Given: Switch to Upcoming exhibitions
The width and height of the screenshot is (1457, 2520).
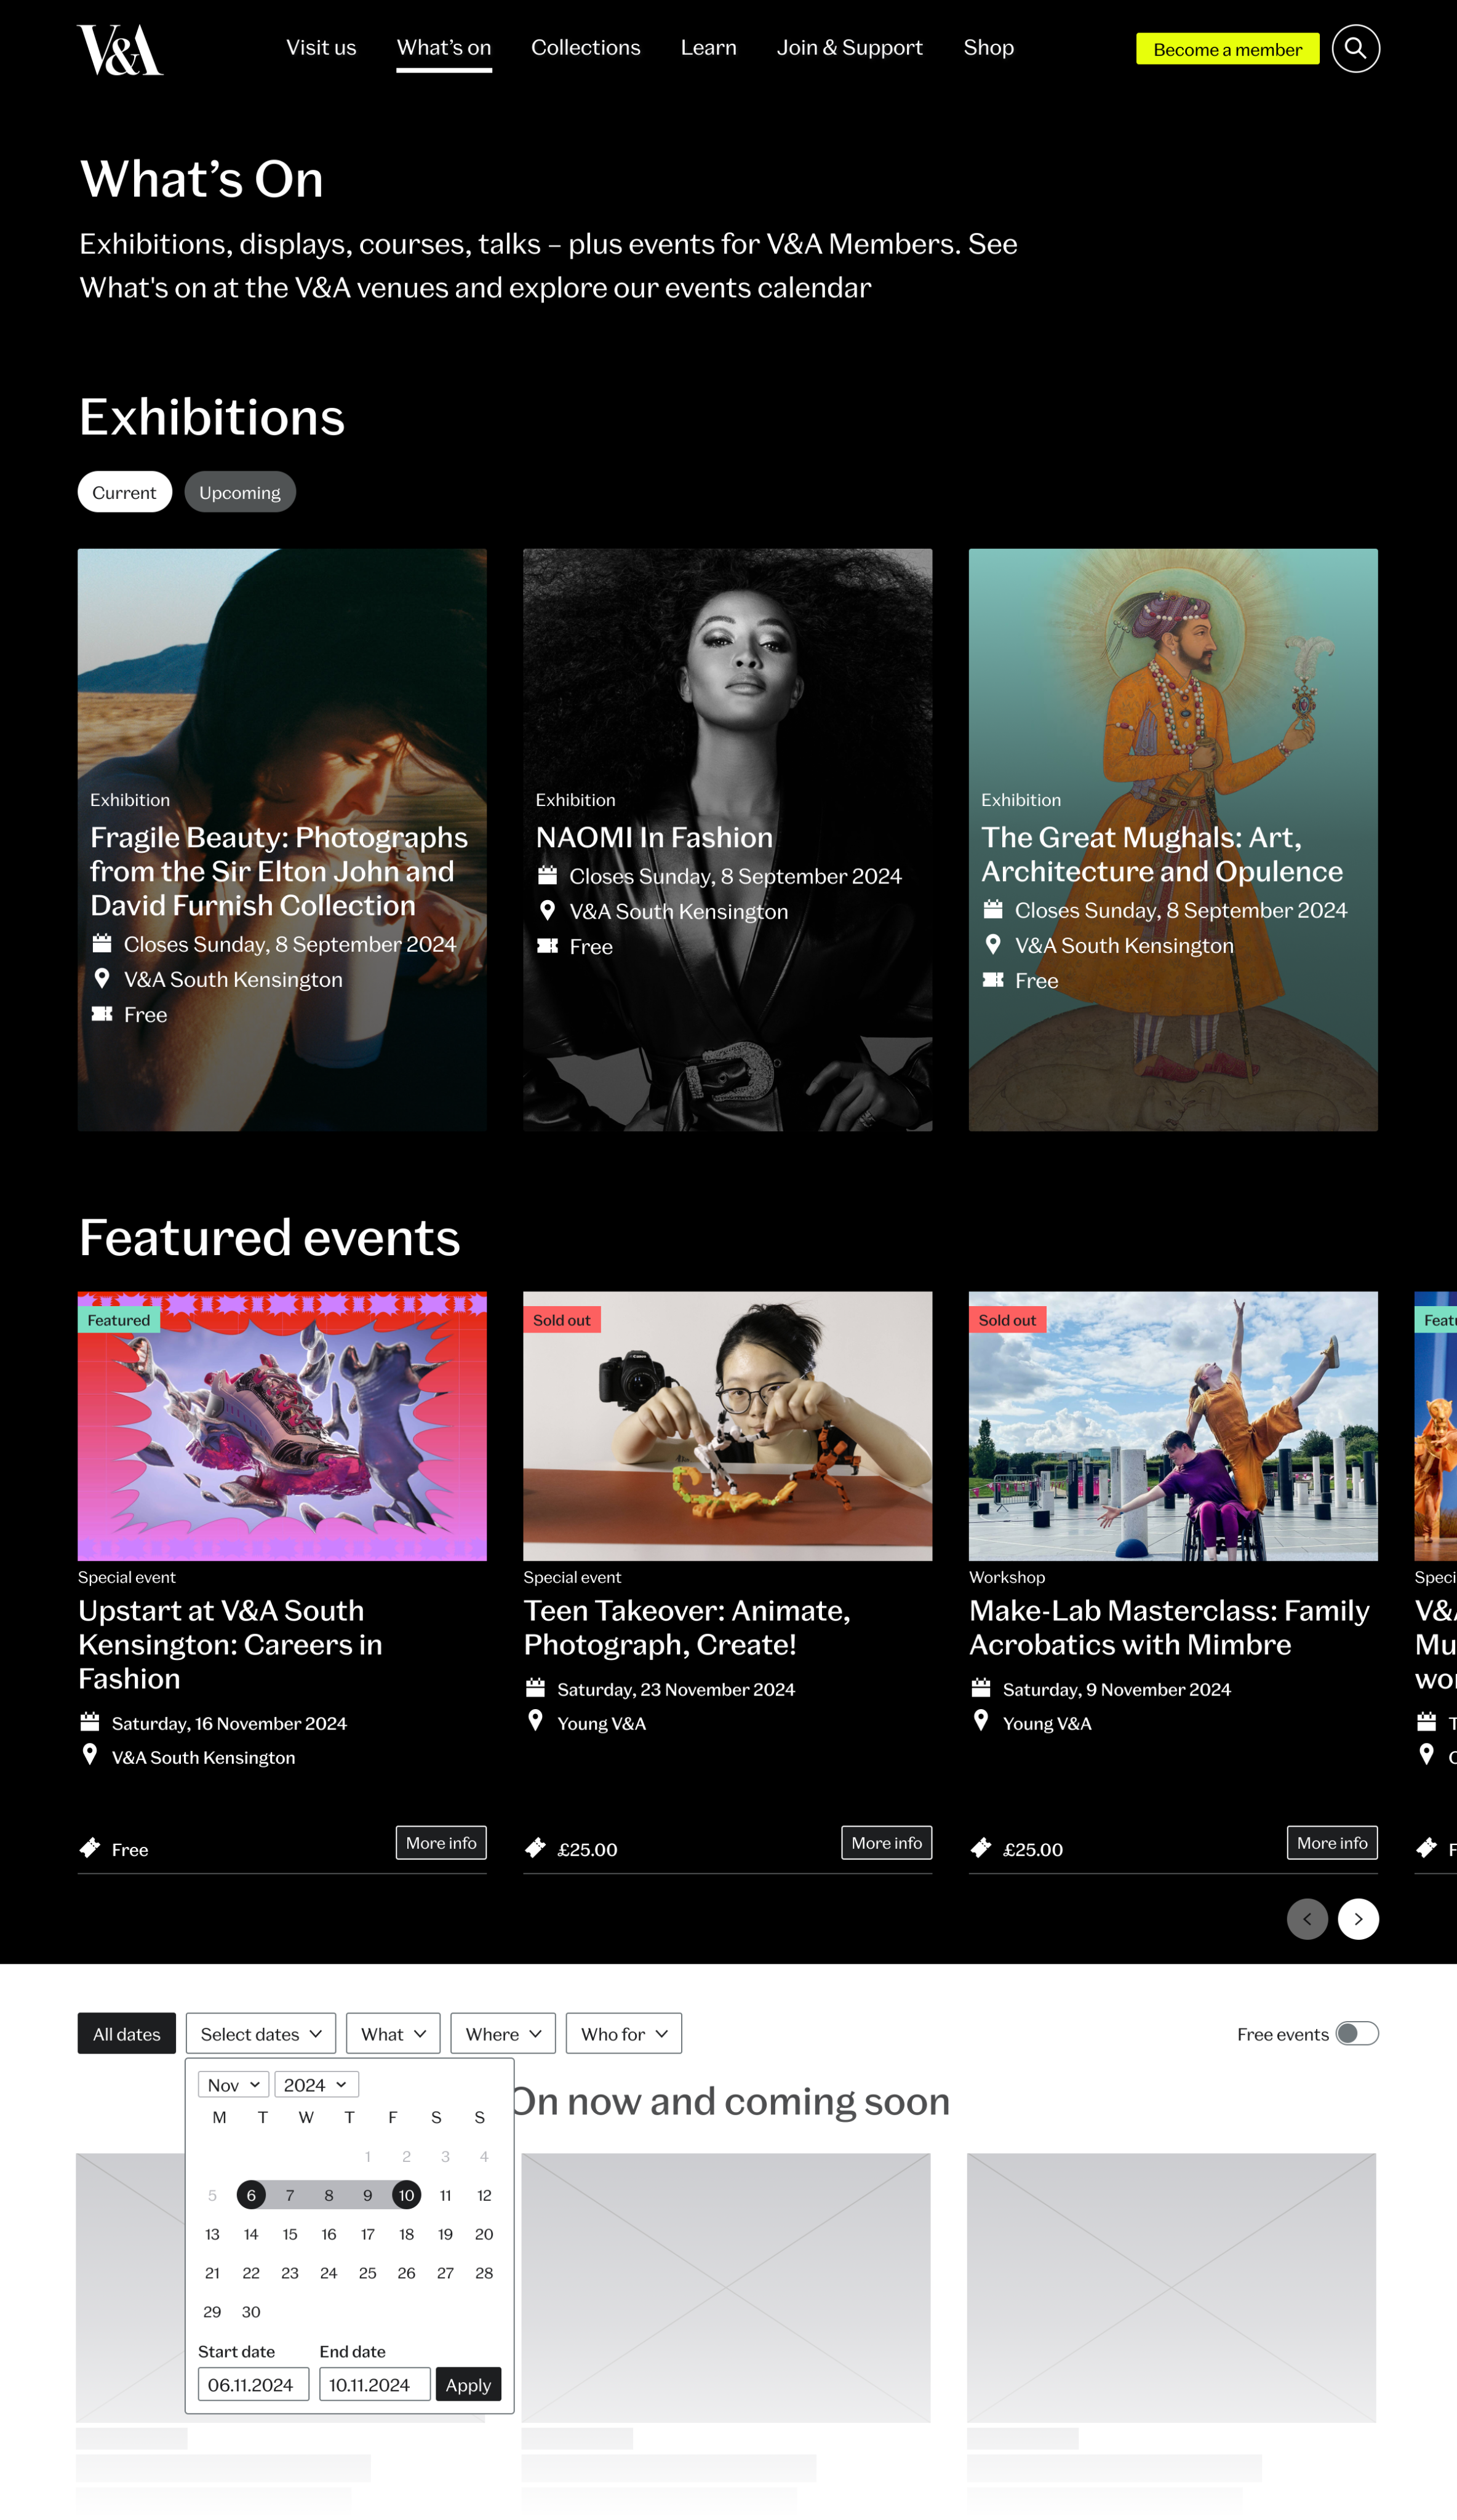Looking at the screenshot, I should point(240,492).
